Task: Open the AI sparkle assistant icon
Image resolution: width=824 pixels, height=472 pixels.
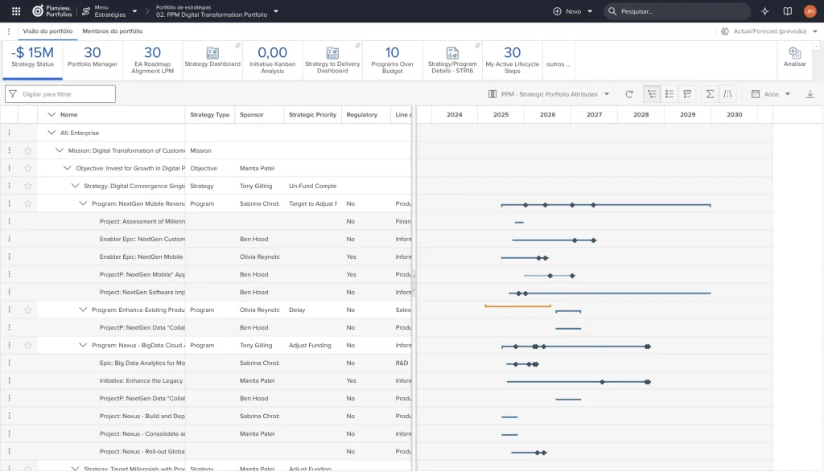Action: [764, 11]
